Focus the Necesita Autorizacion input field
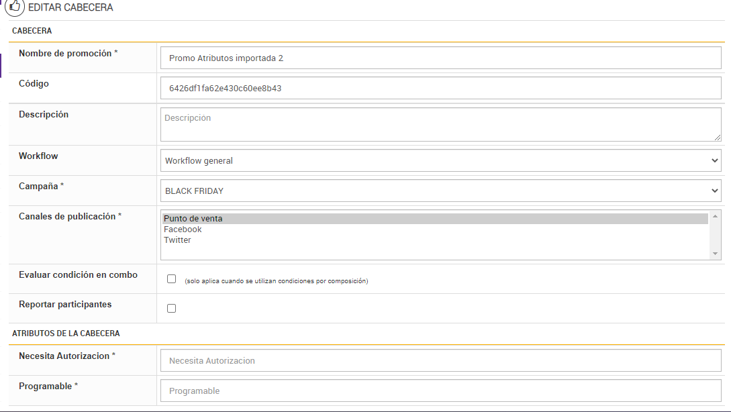Image resolution: width=731 pixels, height=412 pixels. coord(440,361)
